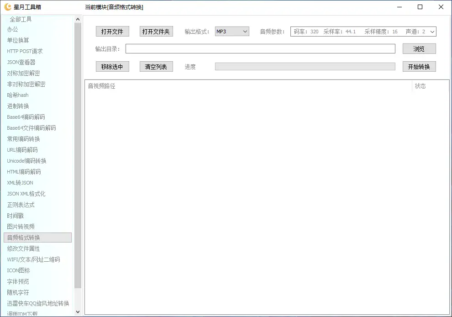Open the 随机字符 tool
This screenshot has height=317, width=452.
pyautogui.click(x=18, y=292)
